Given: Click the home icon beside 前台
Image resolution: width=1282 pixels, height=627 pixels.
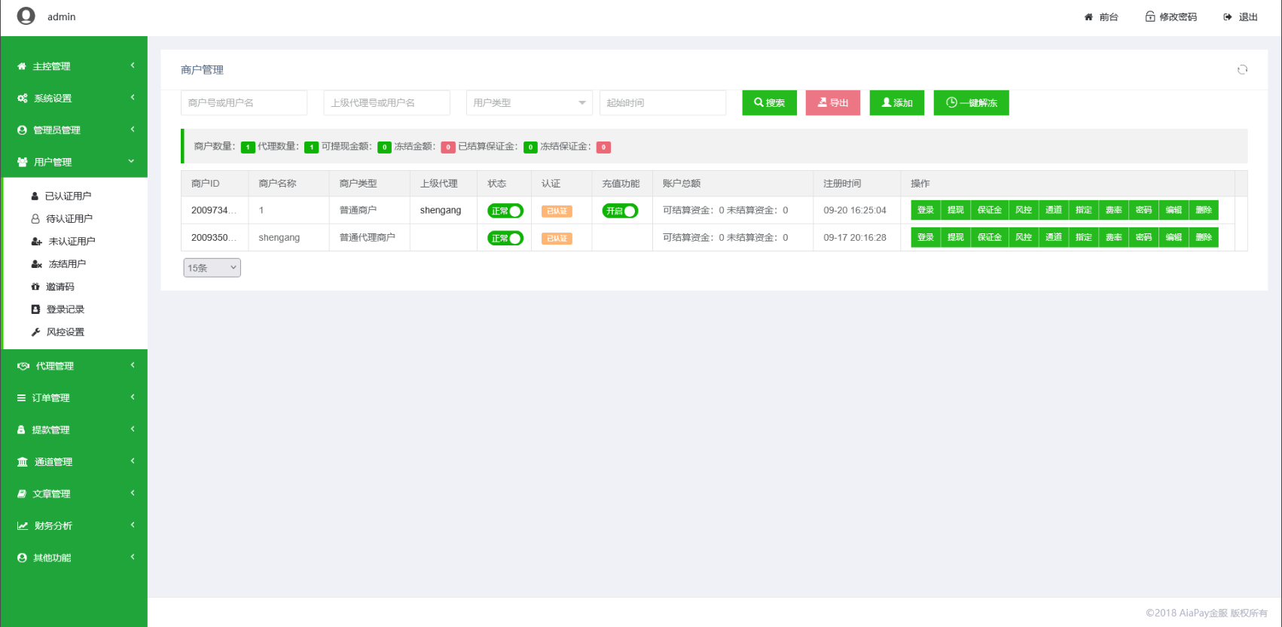Looking at the screenshot, I should click(x=1088, y=17).
